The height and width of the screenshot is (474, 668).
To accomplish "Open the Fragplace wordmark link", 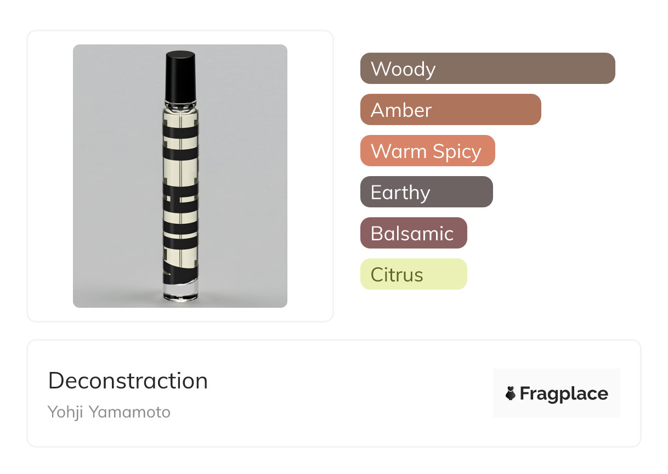I will [x=564, y=393].
